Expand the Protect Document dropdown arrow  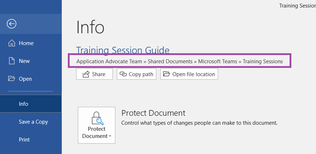tap(110, 136)
